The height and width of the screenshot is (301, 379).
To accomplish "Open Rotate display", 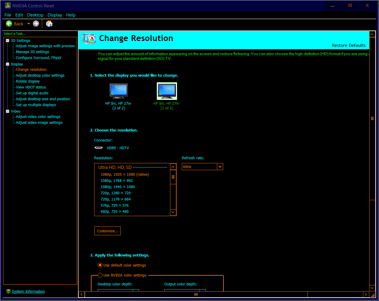I will click(x=28, y=81).
